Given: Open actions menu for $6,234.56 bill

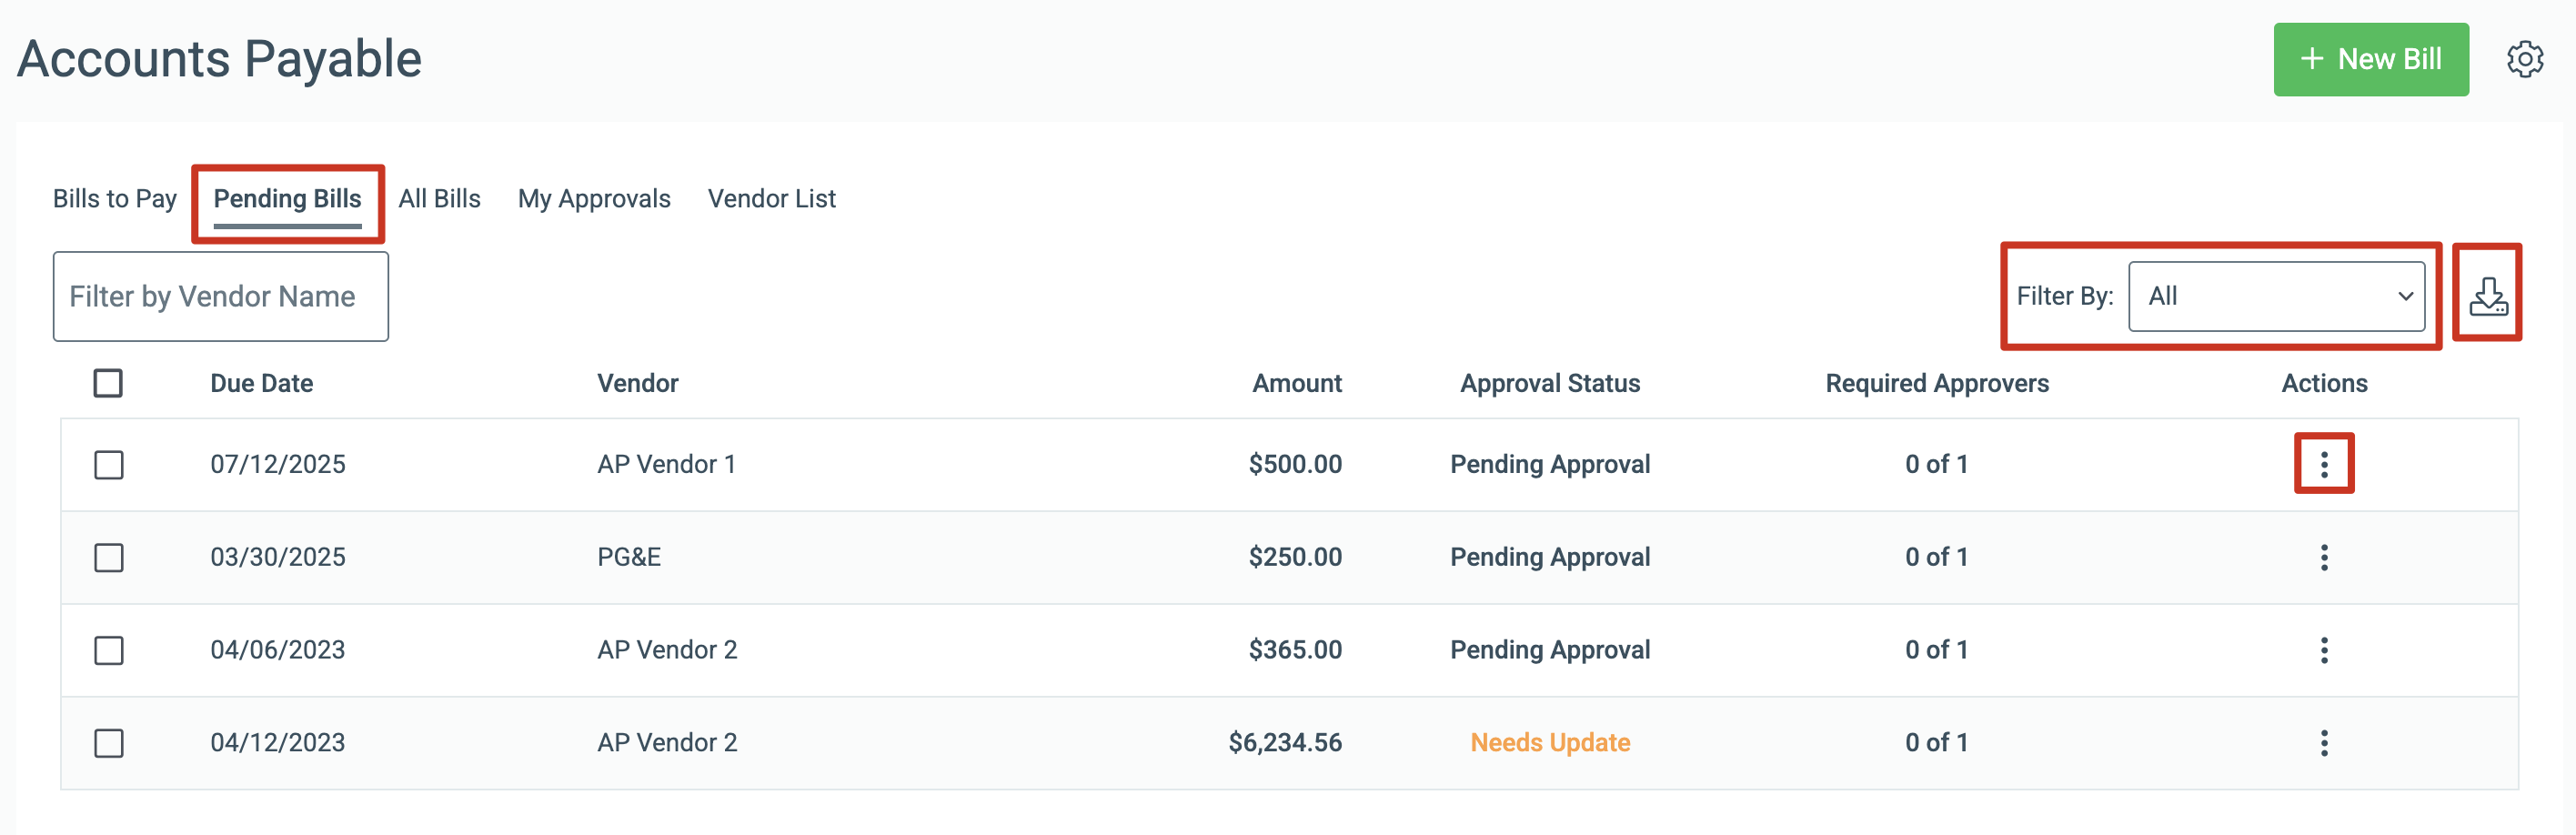Looking at the screenshot, I should tap(2323, 743).
